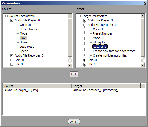Select Bit depth in Target tree
Viewport: 148px width, 127px height.
(99, 42)
